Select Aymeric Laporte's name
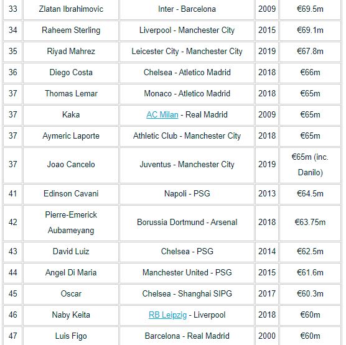Screen dimensions: 346x345 pos(71,136)
